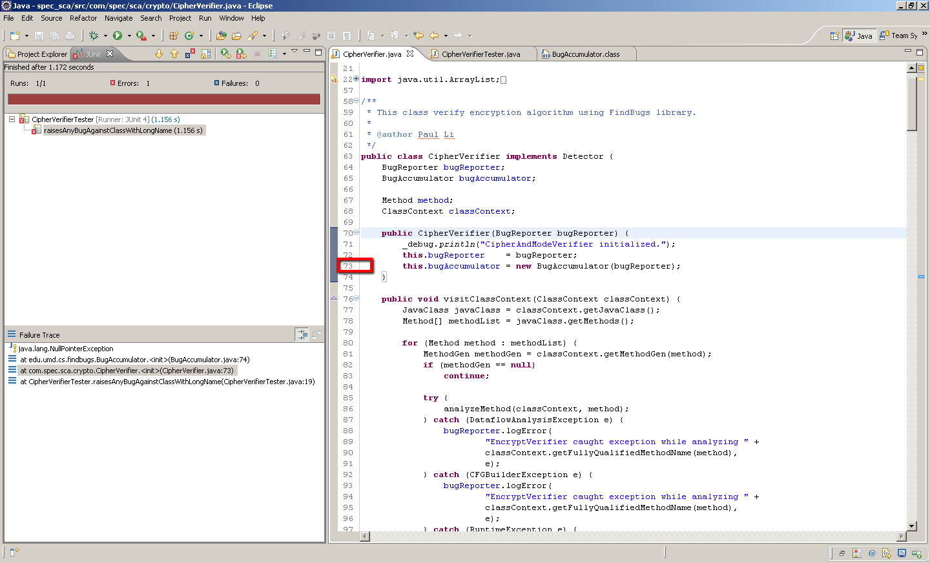This screenshot has width=930, height=563.
Task: Click the Open Type folder icon
Action: pos(222,36)
